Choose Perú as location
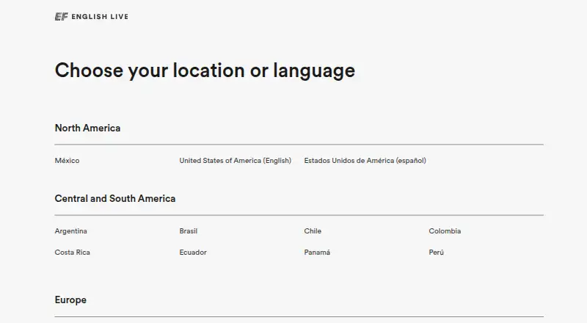587x323 pixels. (x=436, y=253)
